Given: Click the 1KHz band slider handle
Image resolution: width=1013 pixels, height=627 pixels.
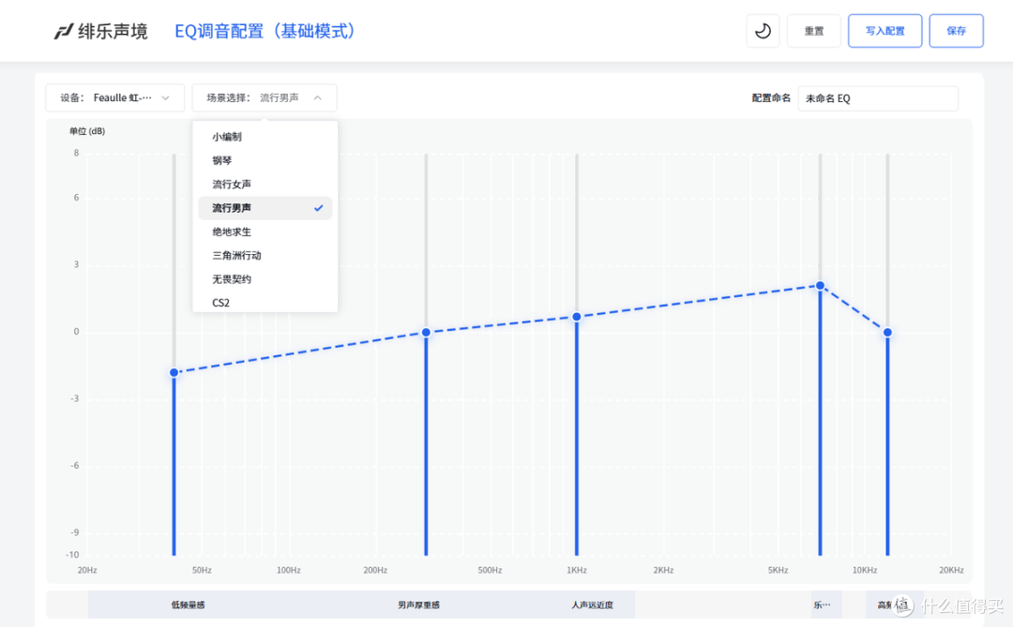Looking at the screenshot, I should pos(577,317).
